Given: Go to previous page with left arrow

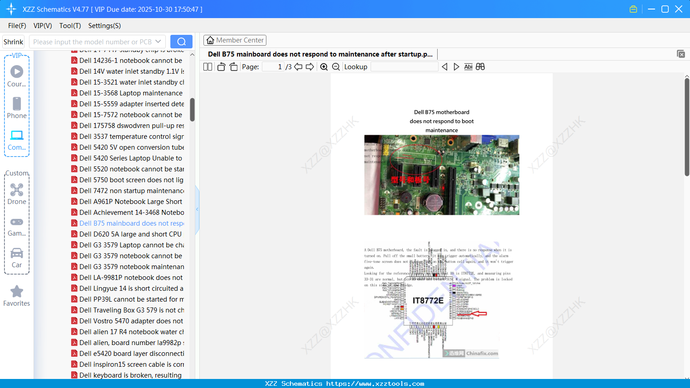Looking at the screenshot, I should point(298,67).
